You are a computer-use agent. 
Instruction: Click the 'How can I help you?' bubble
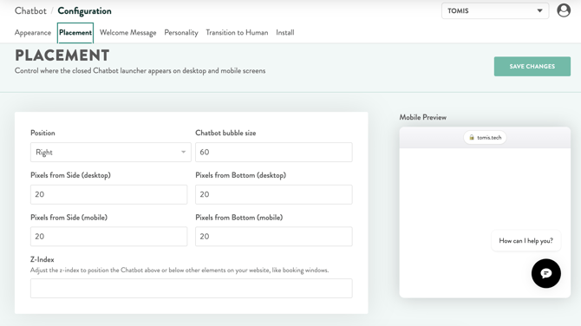tap(526, 241)
